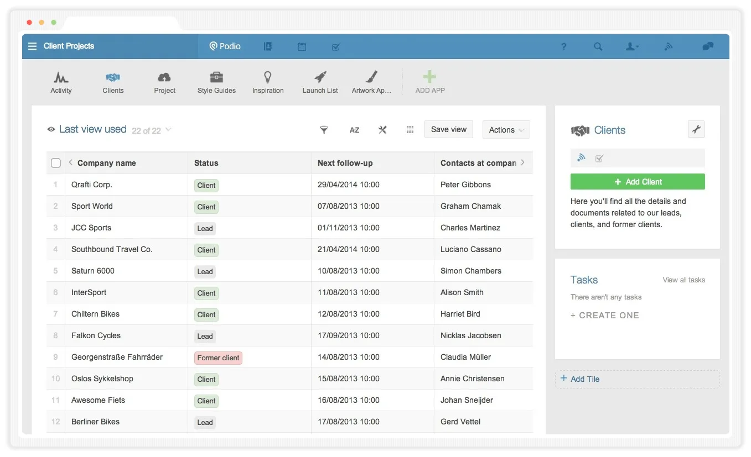Image resolution: width=751 pixels, height=457 pixels.
Task: Switch to the Activity app tab
Action: tap(61, 82)
